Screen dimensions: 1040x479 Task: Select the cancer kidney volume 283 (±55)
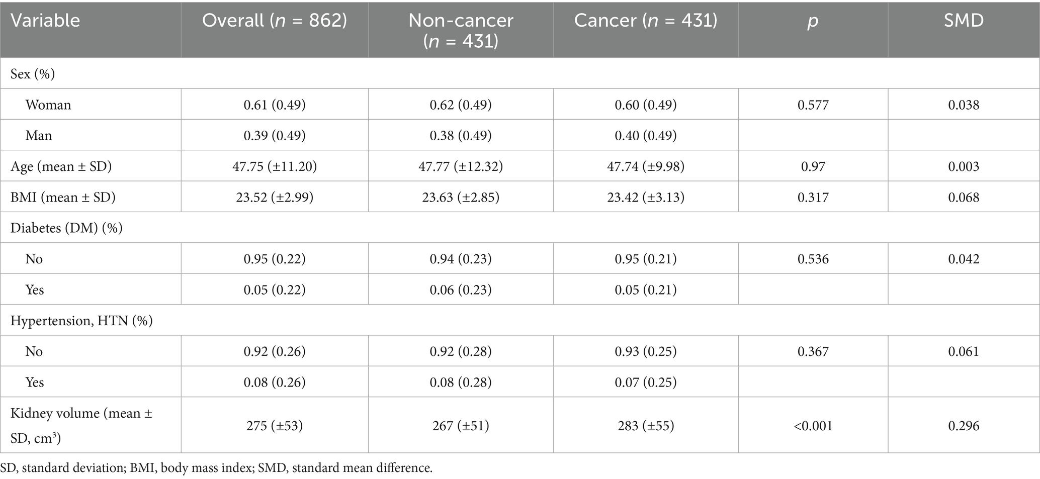pos(646,426)
